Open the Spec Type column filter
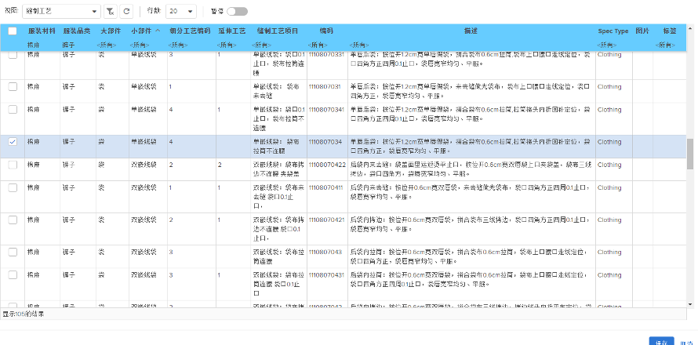698x345 pixels. (x=613, y=45)
